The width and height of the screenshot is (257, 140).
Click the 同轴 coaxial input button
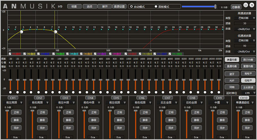click(x=232, y=87)
